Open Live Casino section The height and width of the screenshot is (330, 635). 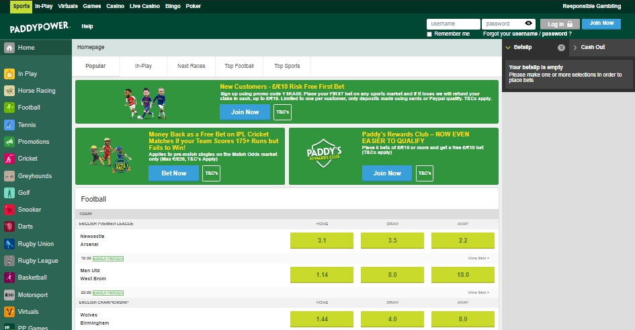coord(144,6)
